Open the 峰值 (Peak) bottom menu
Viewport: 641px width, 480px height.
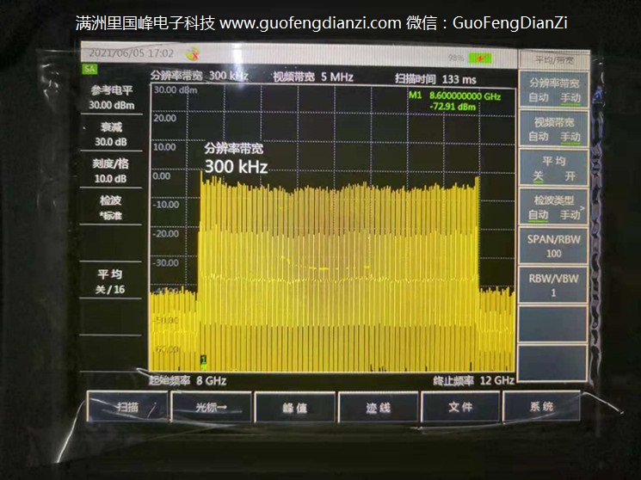[x=295, y=408]
